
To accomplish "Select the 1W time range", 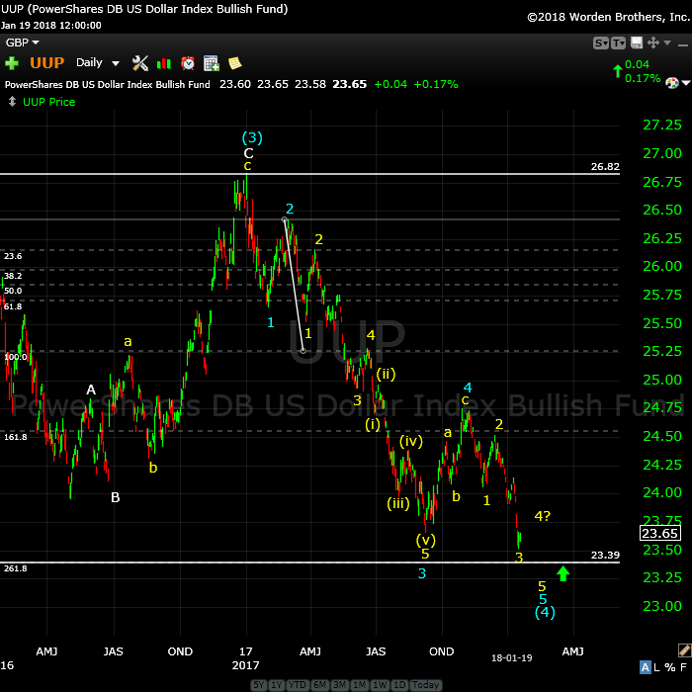I will [x=380, y=685].
